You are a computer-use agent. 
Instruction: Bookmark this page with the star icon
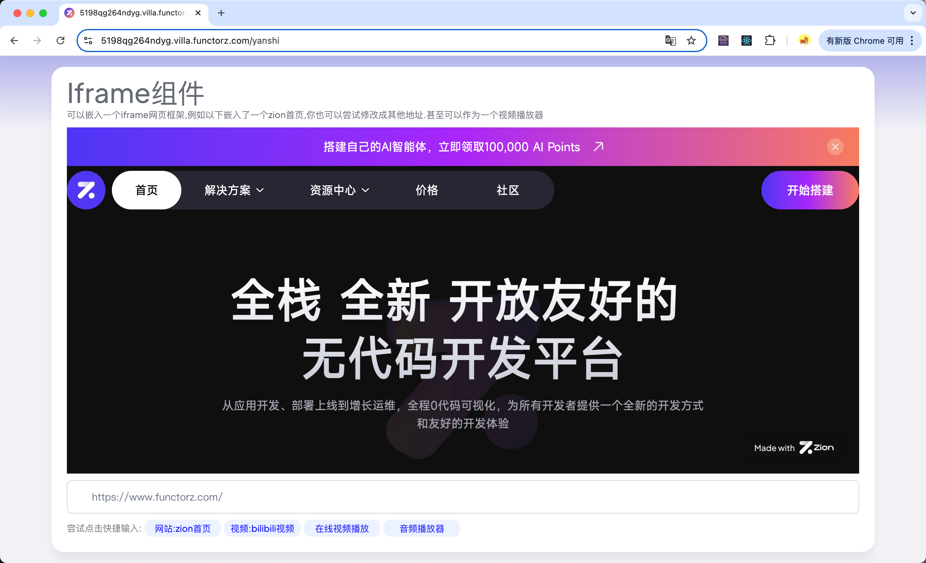[x=691, y=41]
